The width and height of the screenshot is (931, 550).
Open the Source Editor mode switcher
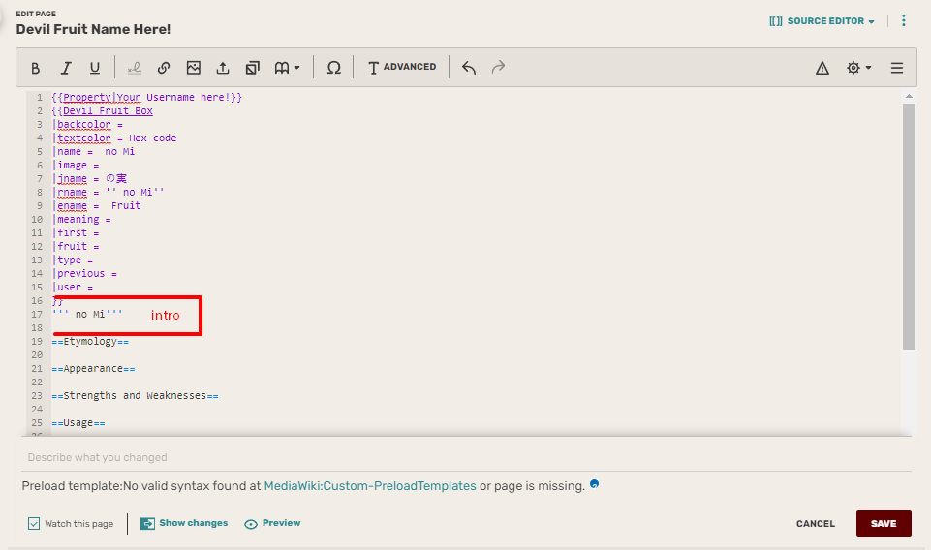(x=822, y=21)
